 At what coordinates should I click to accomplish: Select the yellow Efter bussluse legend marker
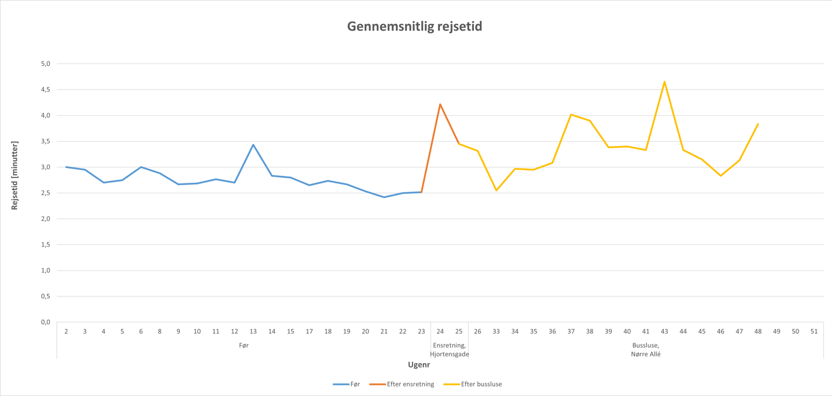451,384
